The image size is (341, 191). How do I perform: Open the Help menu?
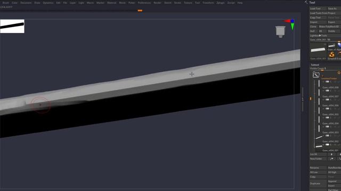click(240, 3)
